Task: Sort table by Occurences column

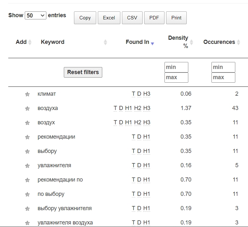Action: click(219, 42)
